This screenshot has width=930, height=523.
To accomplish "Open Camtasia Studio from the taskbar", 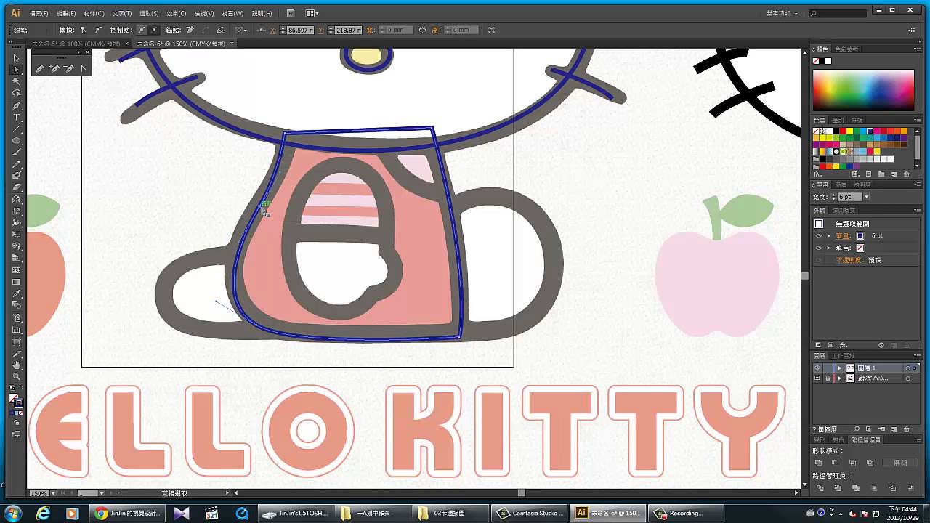I will tap(527, 513).
